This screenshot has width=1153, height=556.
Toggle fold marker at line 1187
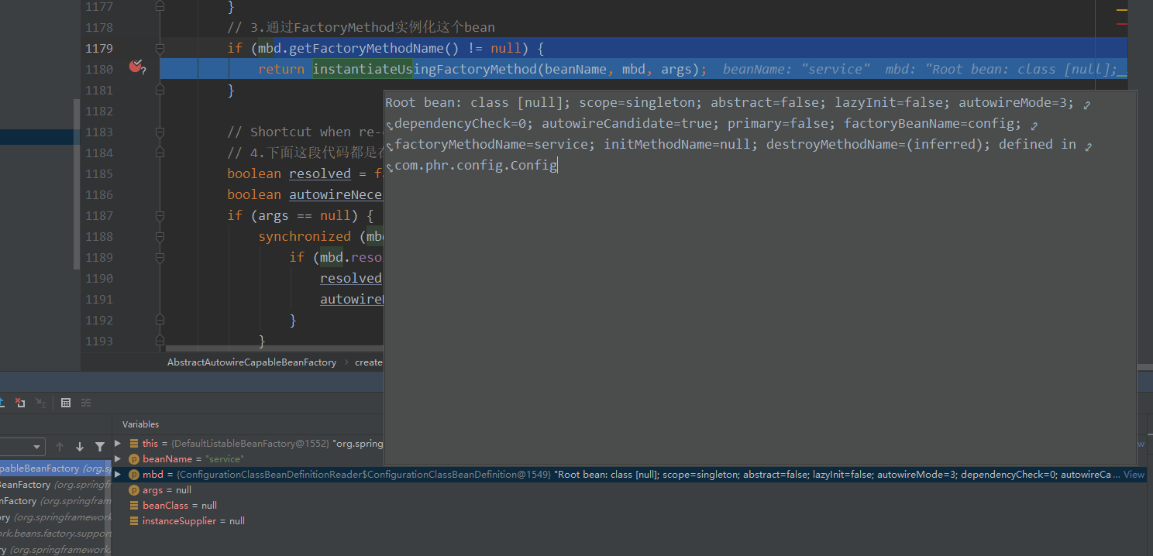pyautogui.click(x=160, y=215)
